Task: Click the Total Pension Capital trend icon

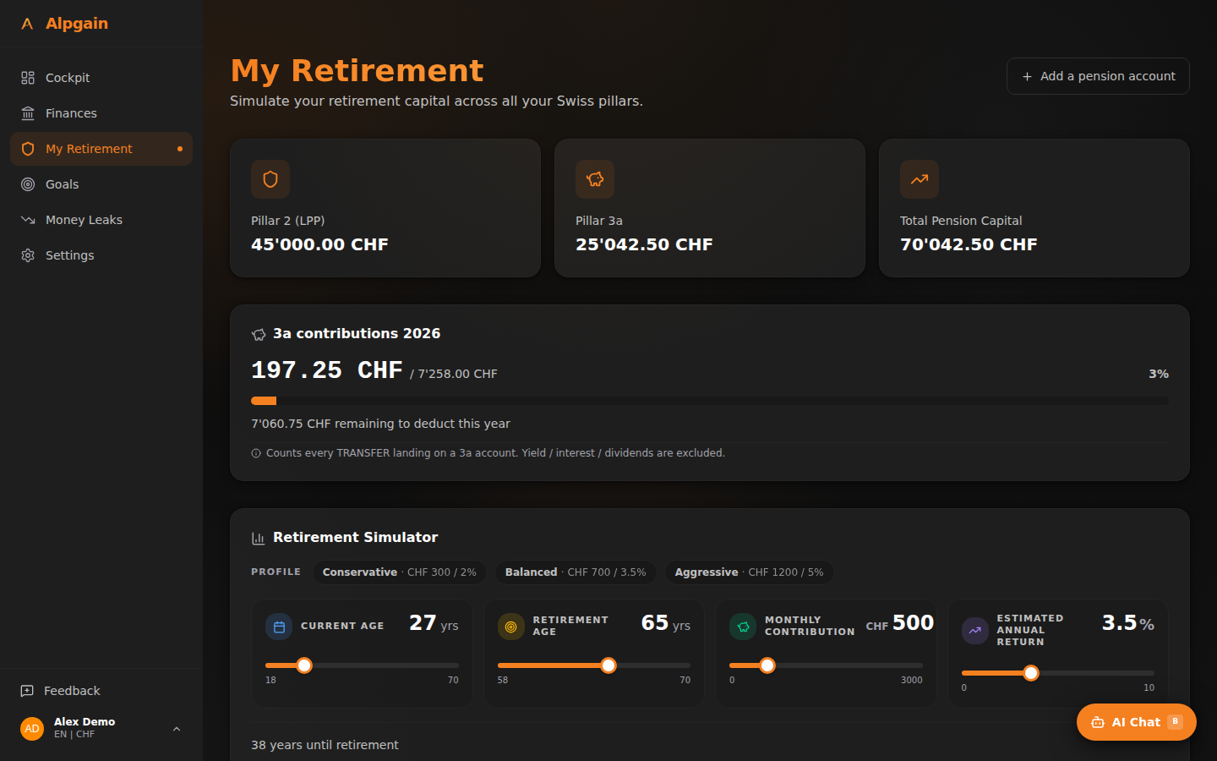Action: [920, 179]
